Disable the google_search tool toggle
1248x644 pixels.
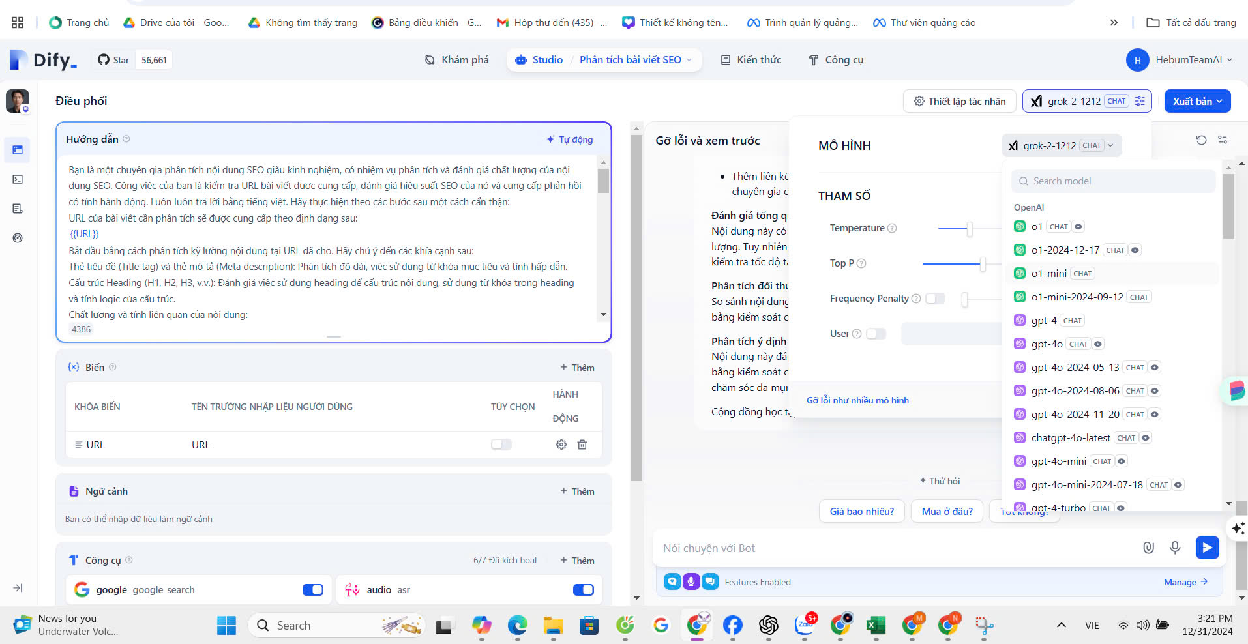[312, 590]
